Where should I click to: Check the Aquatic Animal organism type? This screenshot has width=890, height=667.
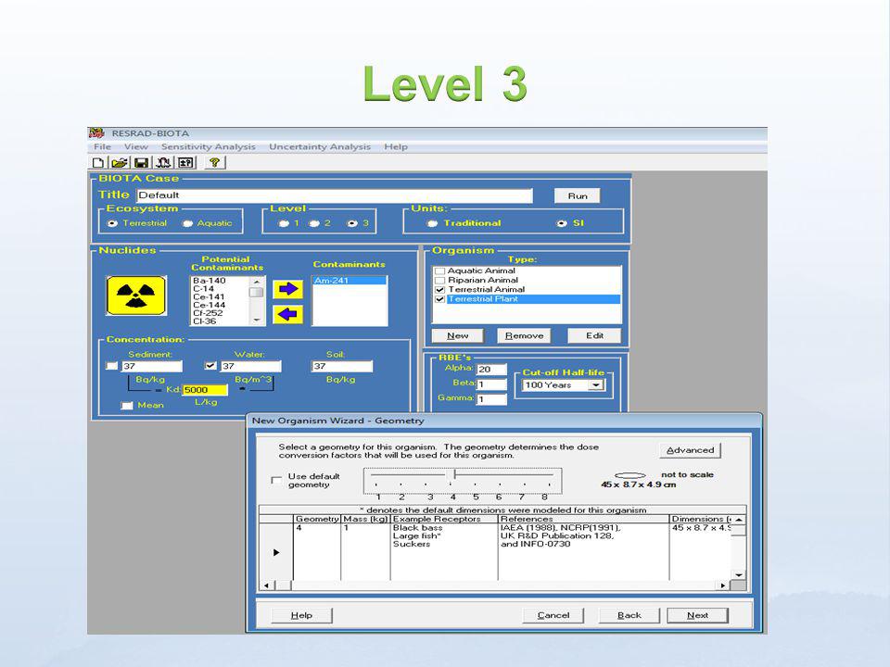click(x=439, y=271)
